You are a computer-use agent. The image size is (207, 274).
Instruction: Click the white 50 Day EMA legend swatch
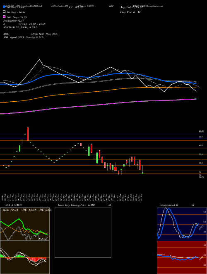(4, 12)
